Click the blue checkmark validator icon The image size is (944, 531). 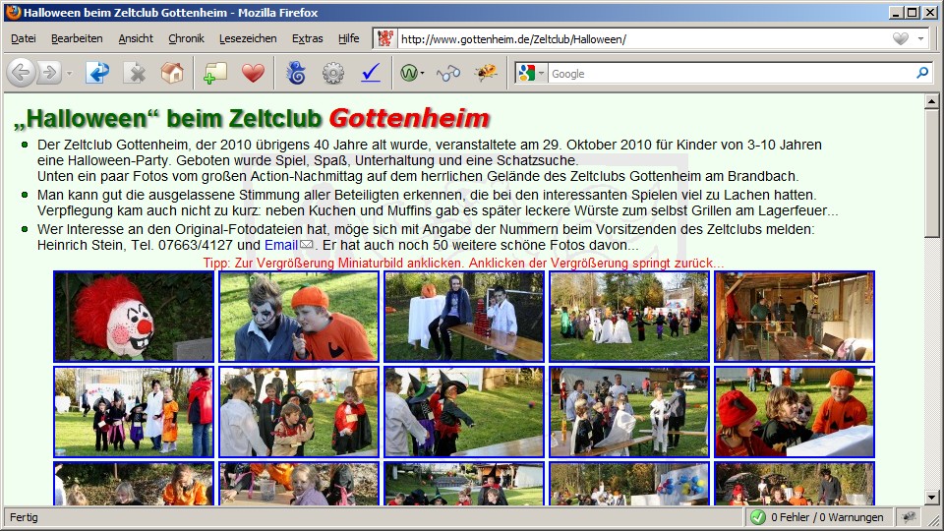[371, 73]
